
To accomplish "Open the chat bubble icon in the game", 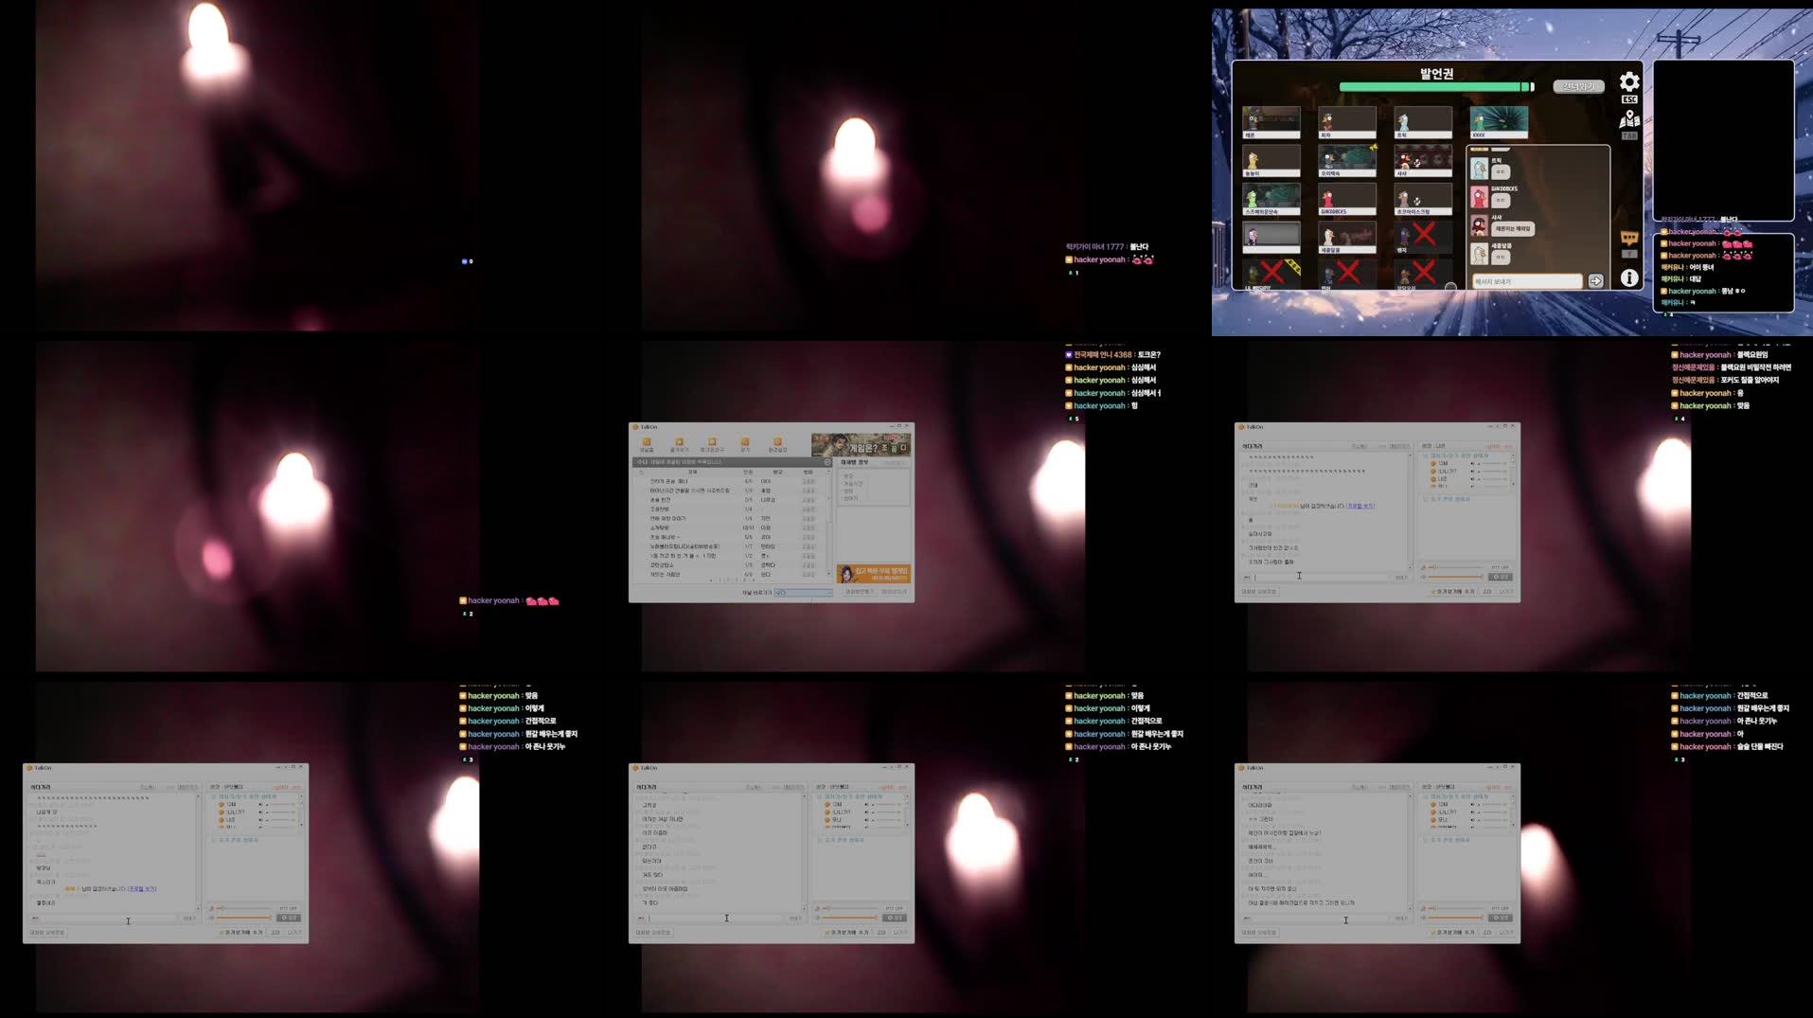I will coord(1629,239).
